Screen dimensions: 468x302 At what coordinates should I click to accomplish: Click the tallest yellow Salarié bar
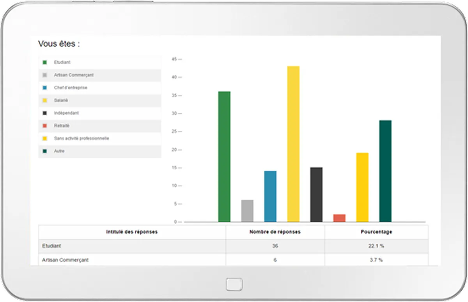point(293,144)
